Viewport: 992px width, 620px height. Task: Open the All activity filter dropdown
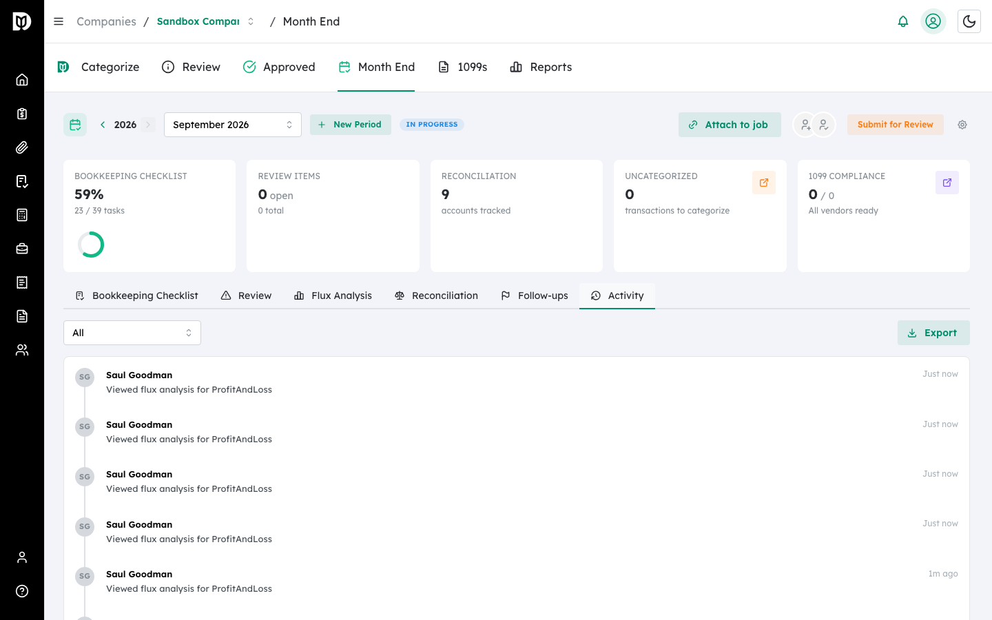click(132, 333)
